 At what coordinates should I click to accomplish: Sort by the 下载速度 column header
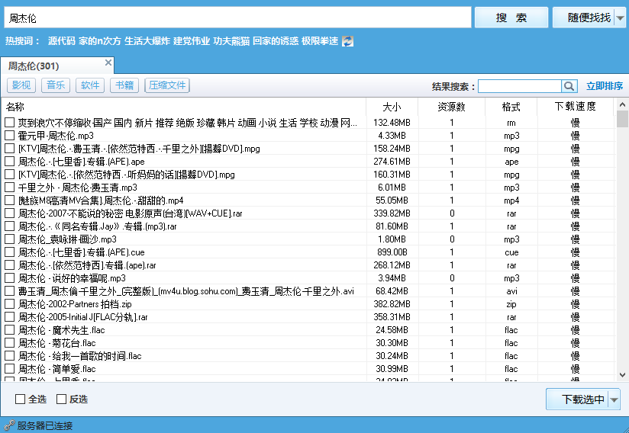[576, 107]
